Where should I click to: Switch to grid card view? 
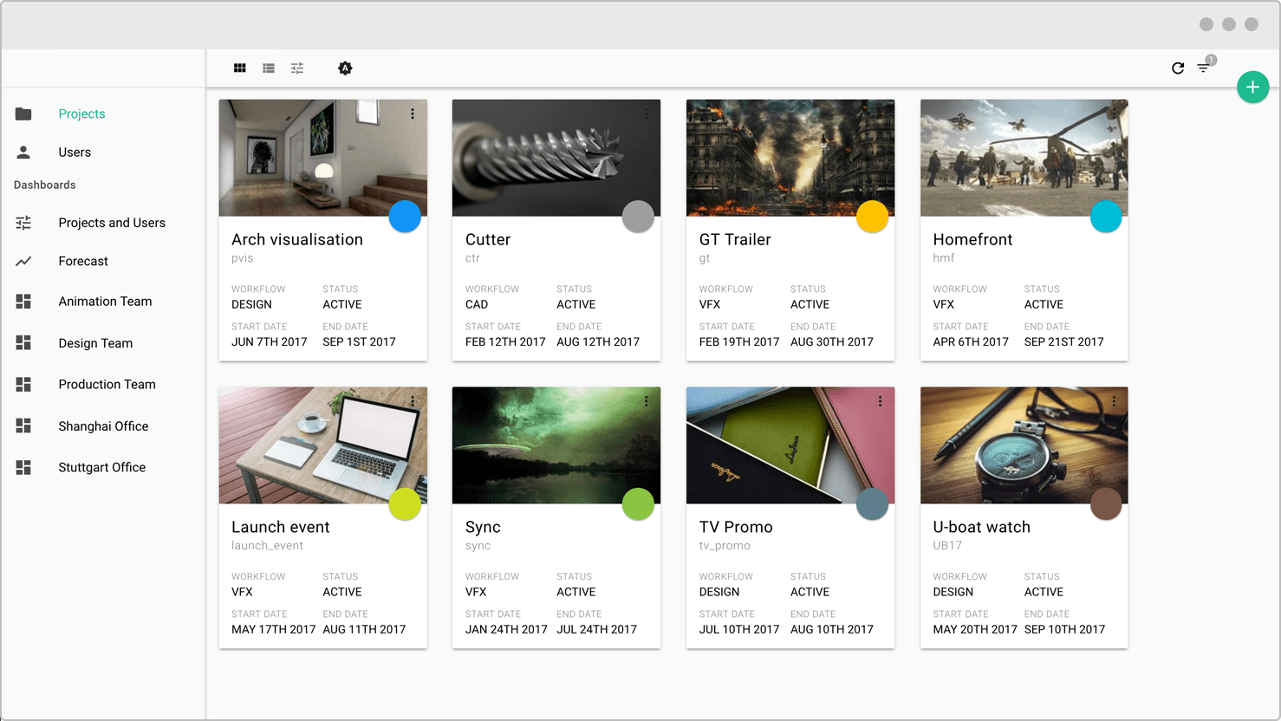240,68
